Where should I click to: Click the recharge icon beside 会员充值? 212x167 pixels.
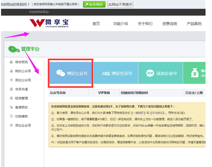point(11,89)
